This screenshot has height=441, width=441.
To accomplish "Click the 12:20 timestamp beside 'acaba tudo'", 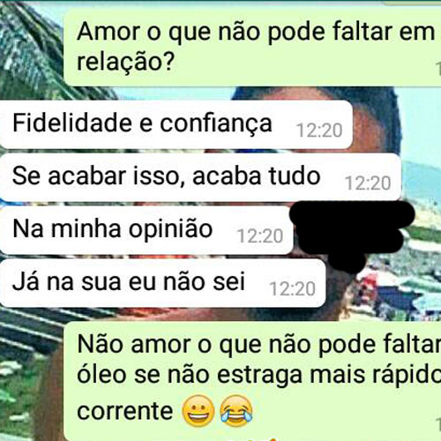I will 368,183.
